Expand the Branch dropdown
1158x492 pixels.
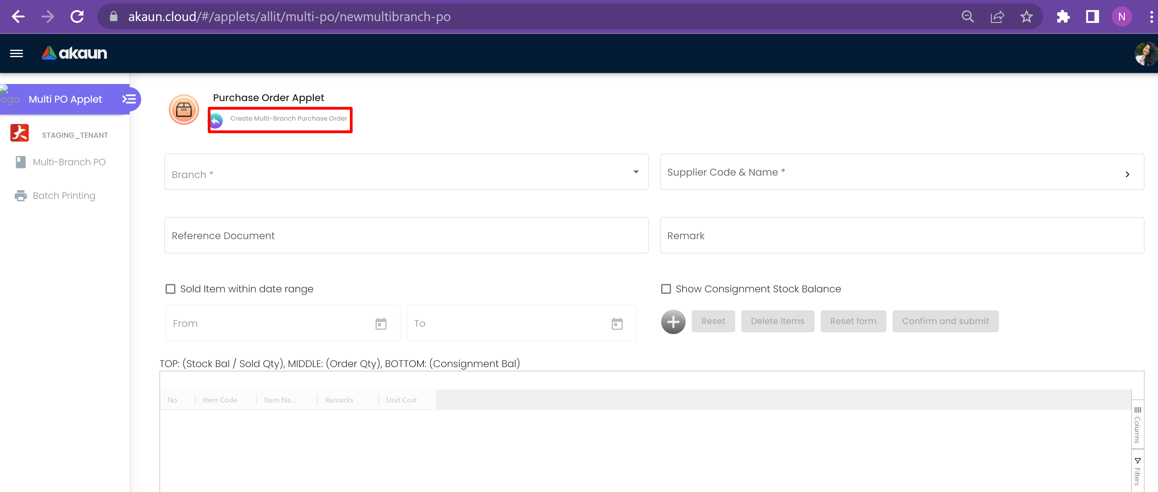[x=636, y=172]
